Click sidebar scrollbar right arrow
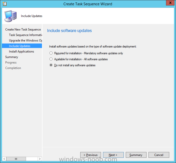The height and width of the screenshot is (163, 176). pyautogui.click(x=40, y=159)
